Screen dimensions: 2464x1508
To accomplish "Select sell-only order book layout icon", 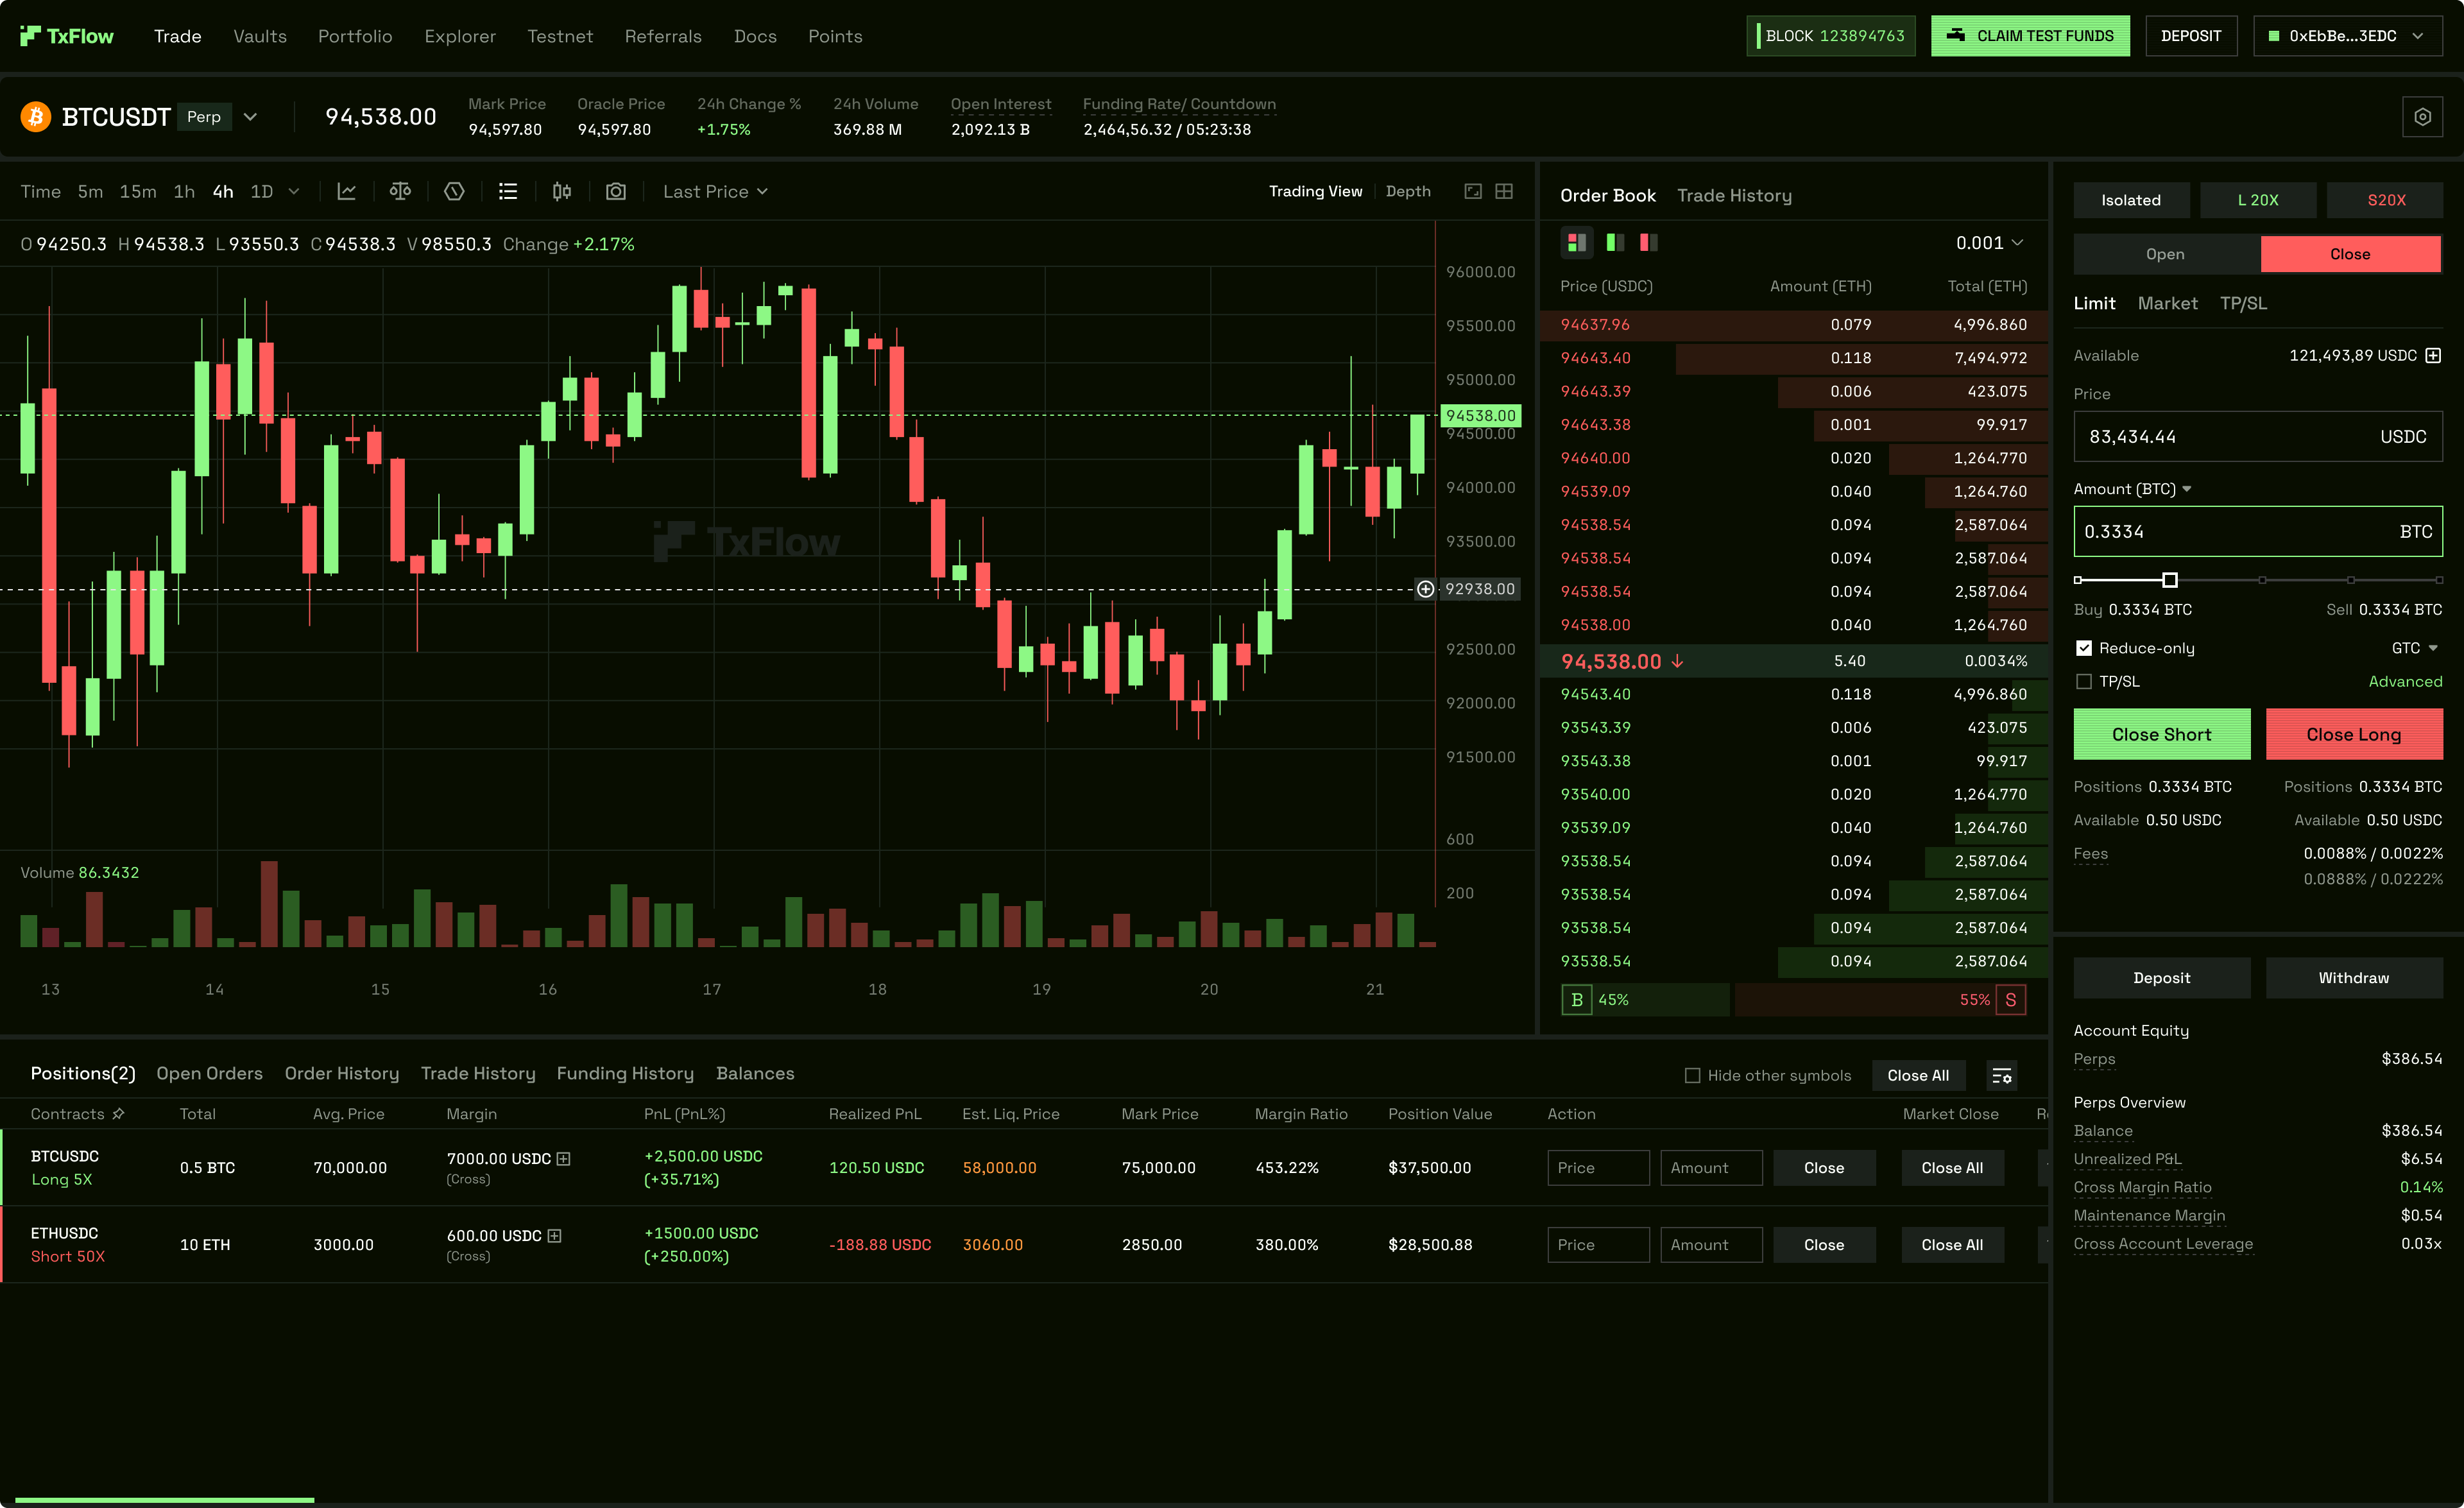I will [1647, 242].
